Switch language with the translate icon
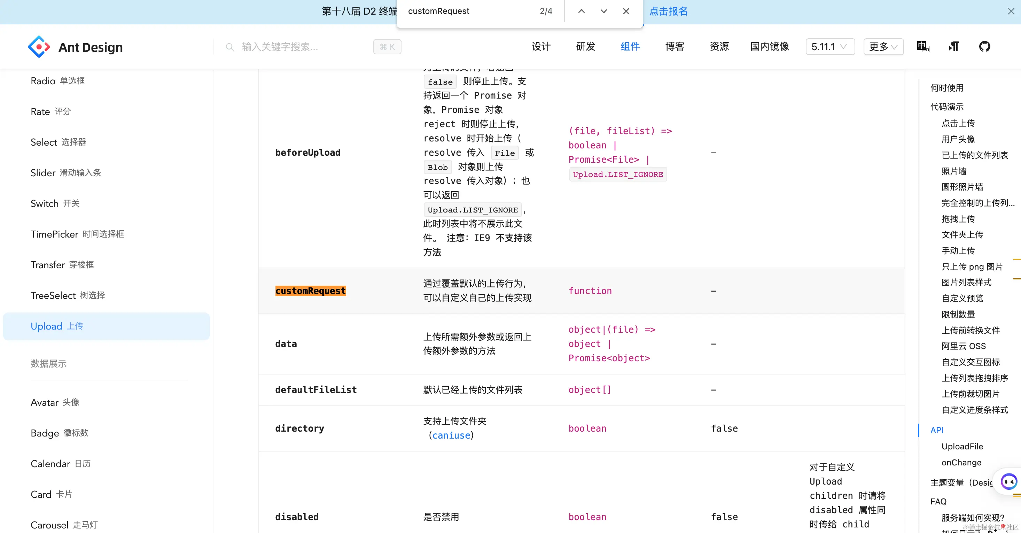The image size is (1021, 533). tap(922, 47)
